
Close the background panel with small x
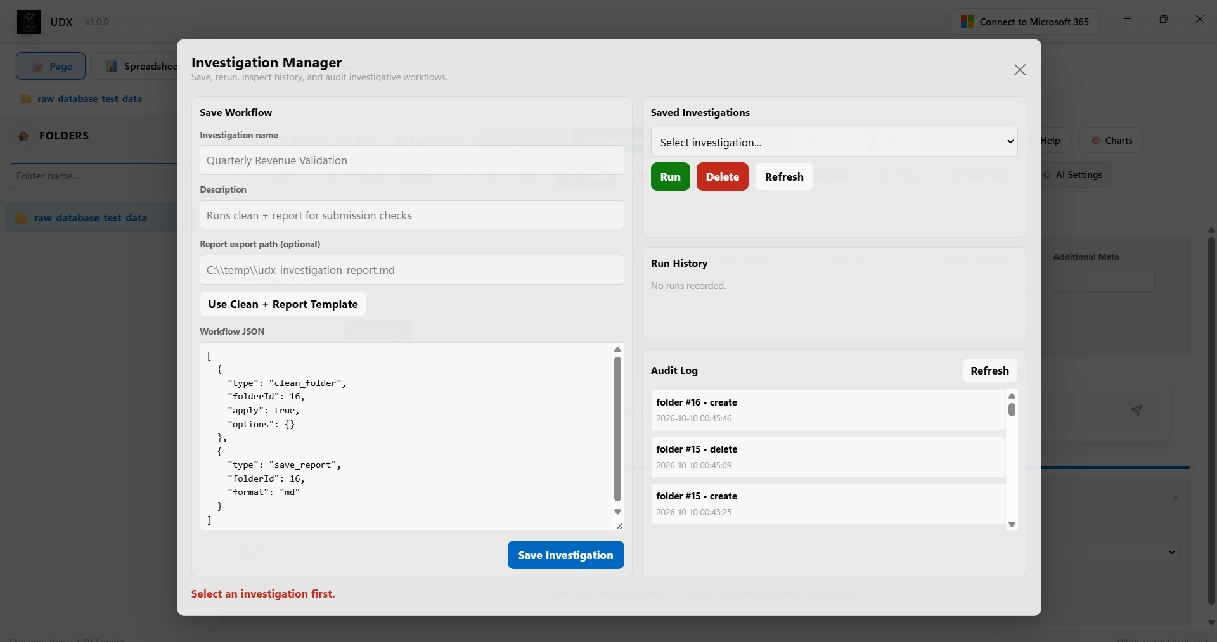coord(1176,498)
